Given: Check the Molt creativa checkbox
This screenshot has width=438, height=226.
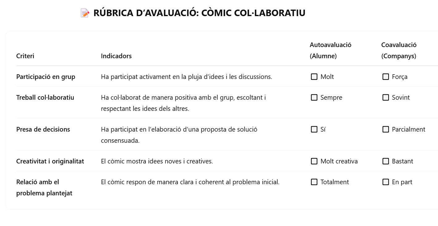Looking at the screenshot, I should (314, 161).
